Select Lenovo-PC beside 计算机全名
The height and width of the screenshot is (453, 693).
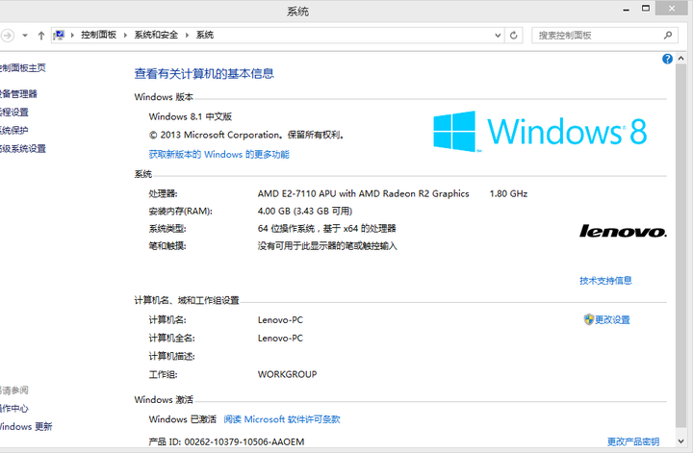coord(280,339)
